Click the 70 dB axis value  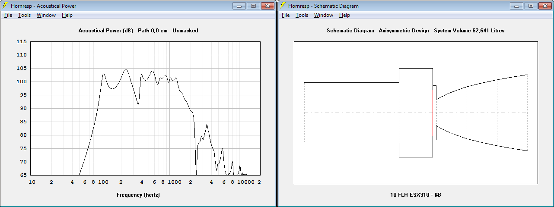coord(23,162)
